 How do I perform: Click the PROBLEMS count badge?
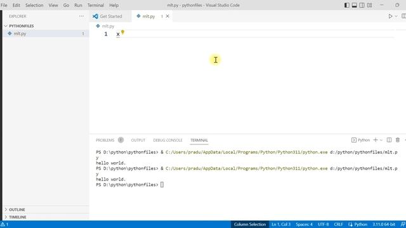121,140
